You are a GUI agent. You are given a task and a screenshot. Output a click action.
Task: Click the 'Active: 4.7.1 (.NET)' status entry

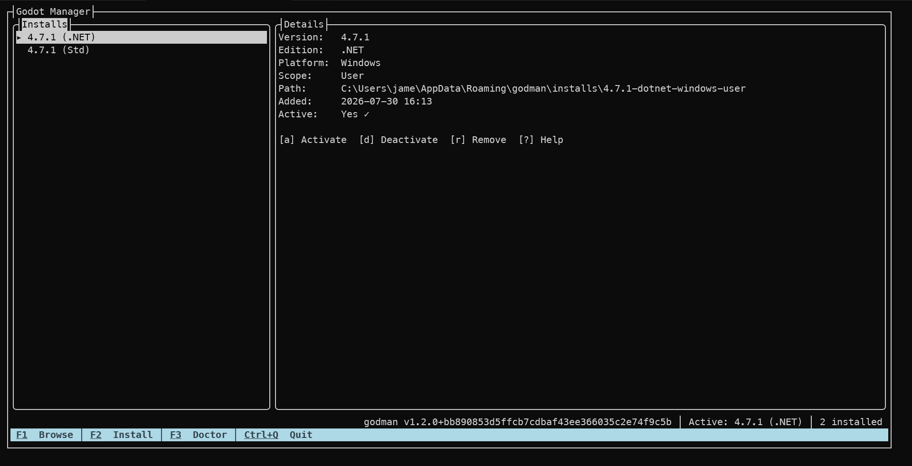tap(745, 422)
